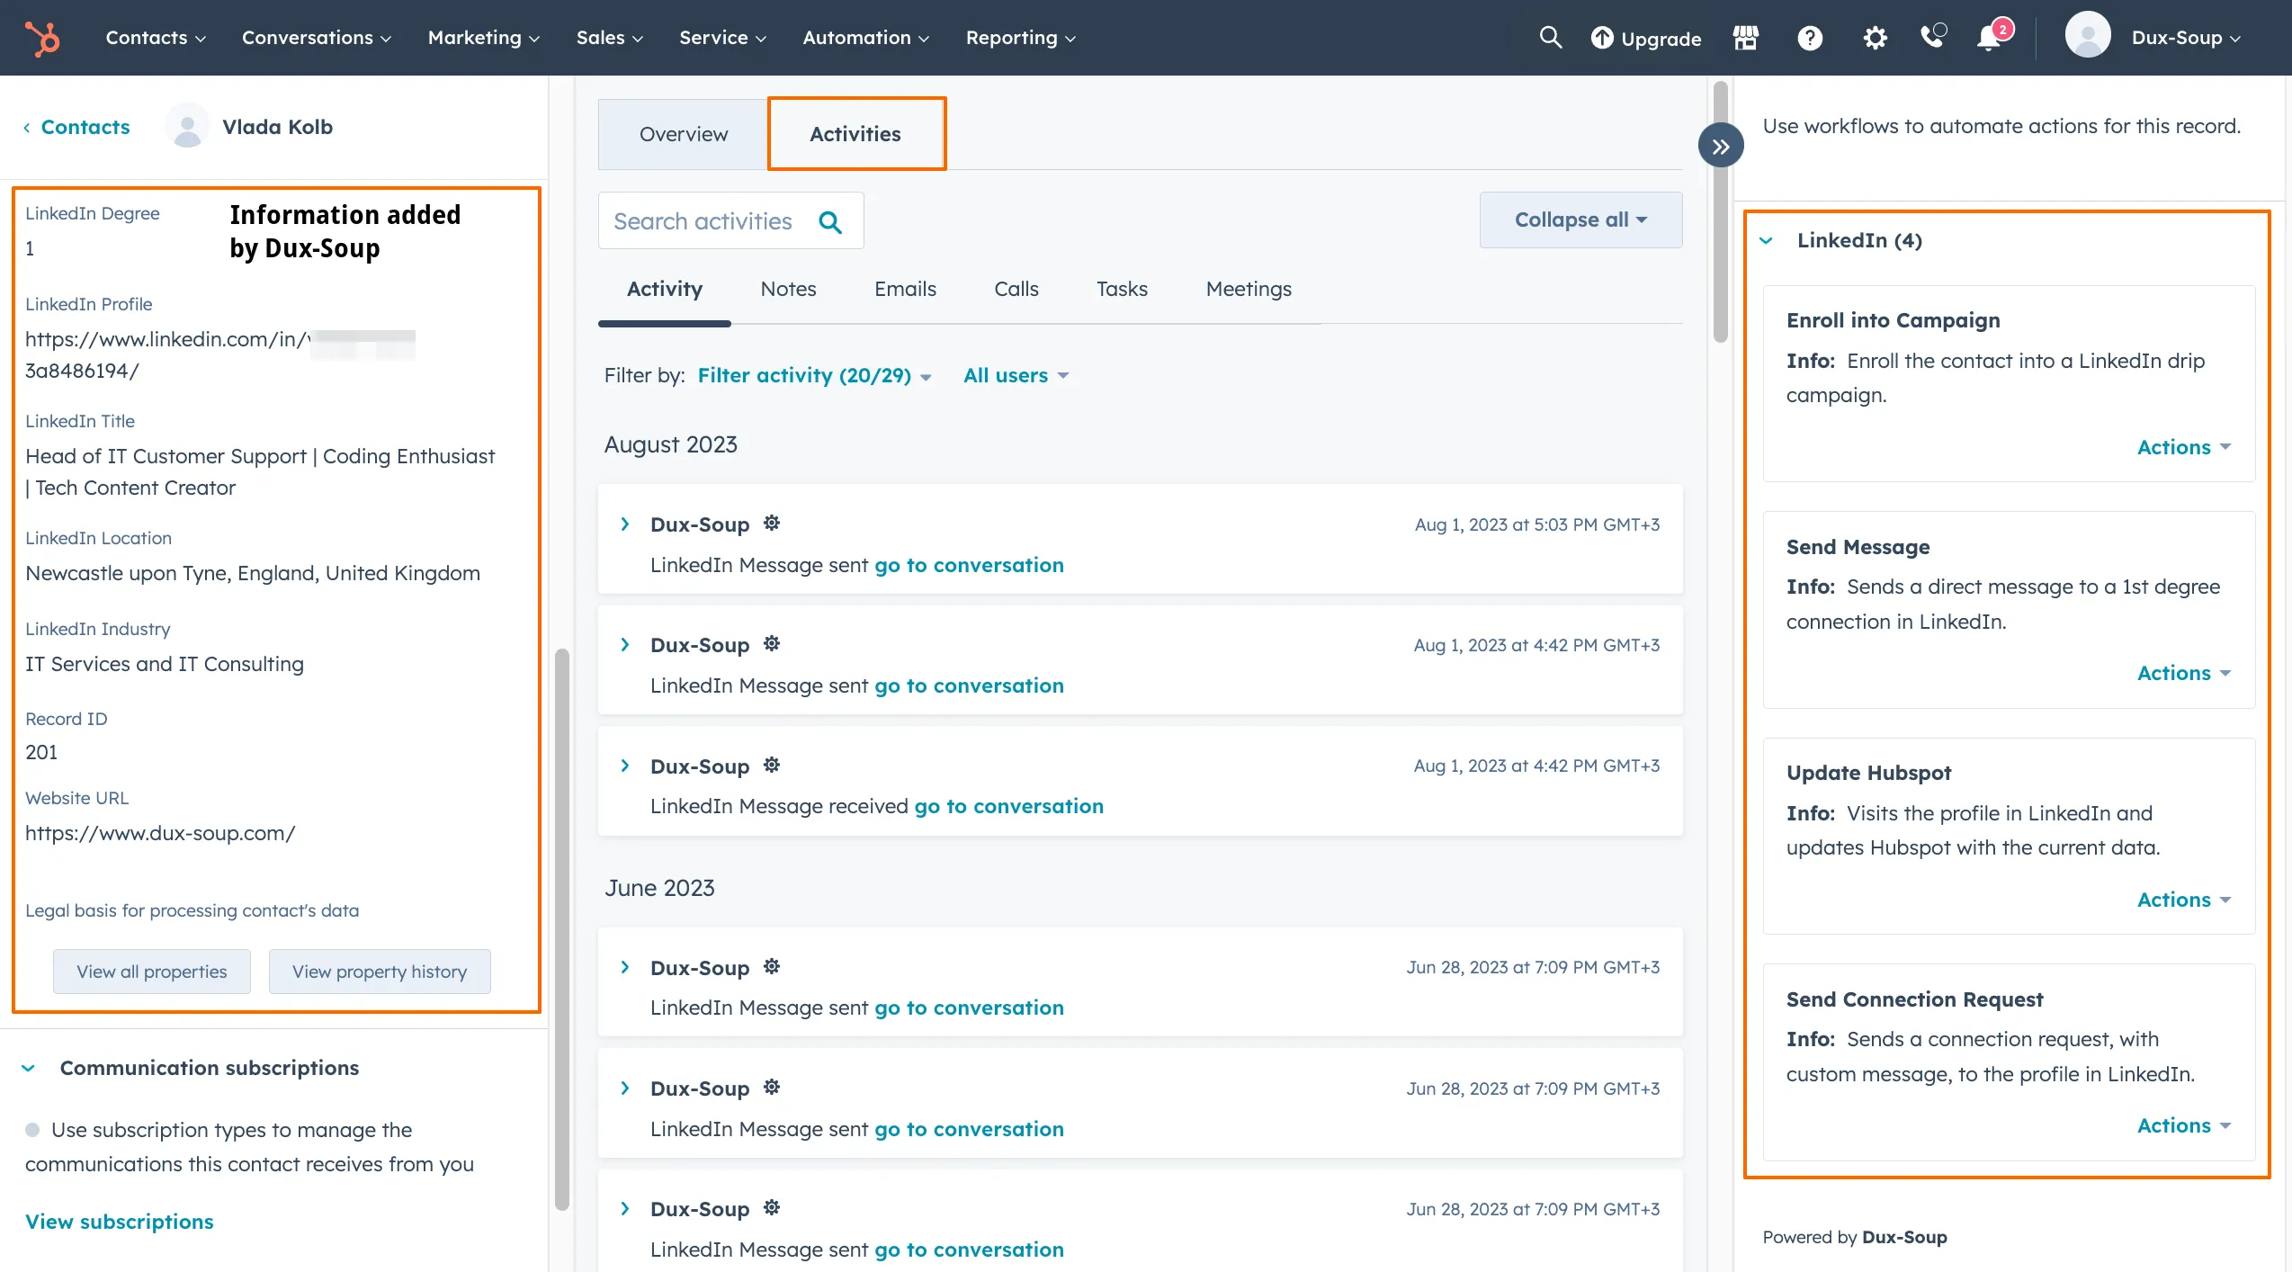This screenshot has height=1272, width=2292.
Task: Click the Upgrade arrow button
Action: click(x=1645, y=38)
